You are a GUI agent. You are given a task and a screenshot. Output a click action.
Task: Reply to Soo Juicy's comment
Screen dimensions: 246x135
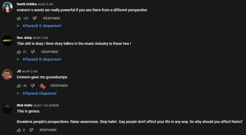(x=50, y=52)
